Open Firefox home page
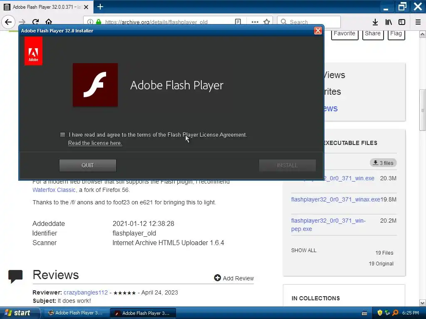Screen dimensions: 426x319 click(49, 22)
